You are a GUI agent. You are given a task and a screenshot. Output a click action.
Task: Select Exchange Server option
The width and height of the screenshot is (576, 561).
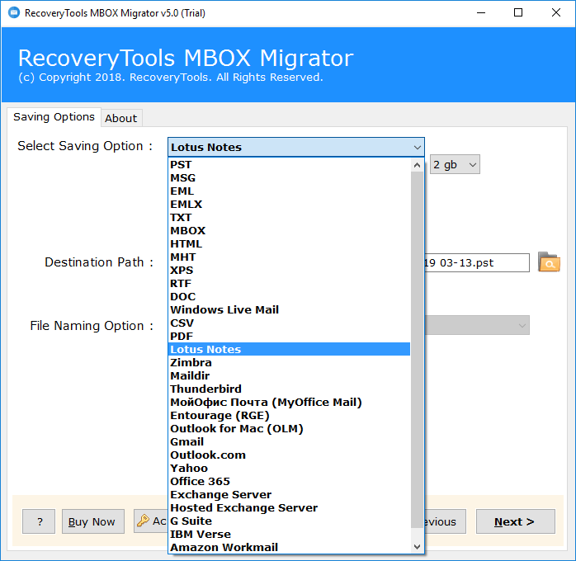tap(290, 495)
